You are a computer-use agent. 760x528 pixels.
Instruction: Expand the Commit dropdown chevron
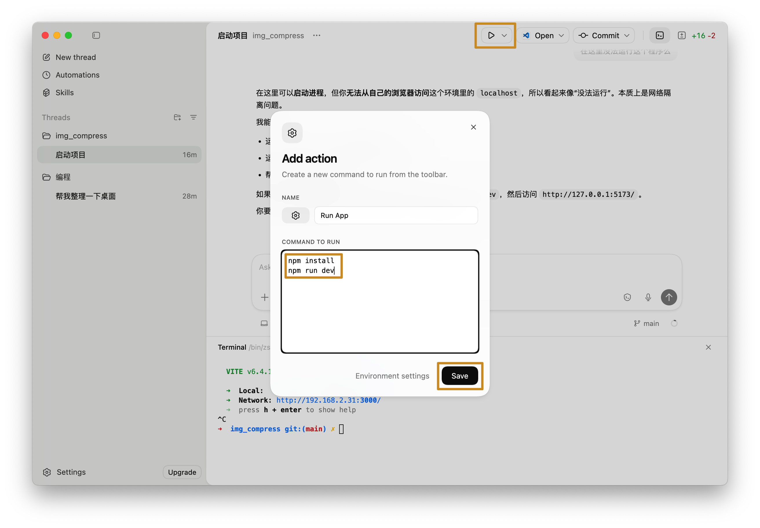[x=627, y=35]
